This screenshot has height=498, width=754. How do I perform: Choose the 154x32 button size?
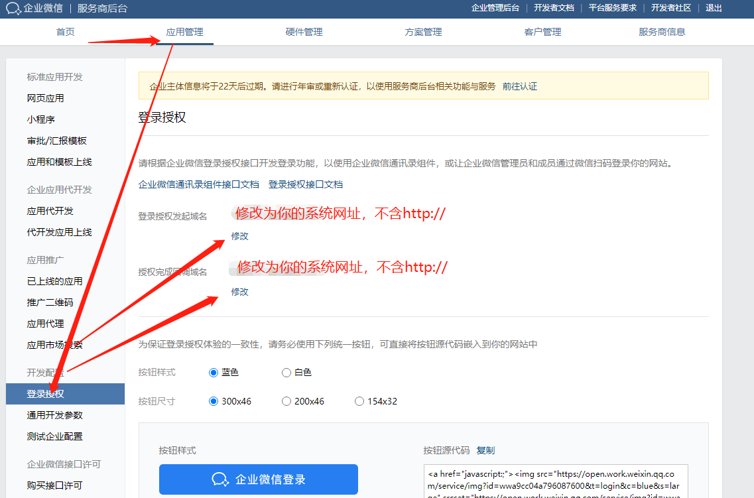click(x=359, y=401)
